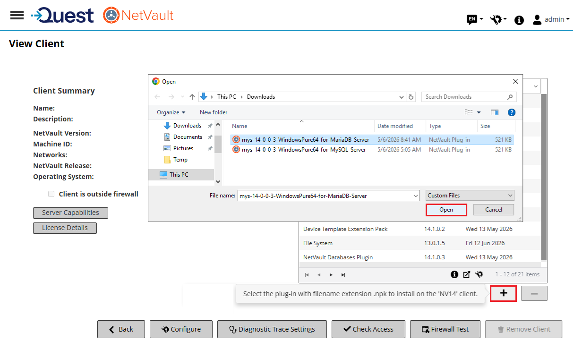Open the EN language selector

[475, 19]
